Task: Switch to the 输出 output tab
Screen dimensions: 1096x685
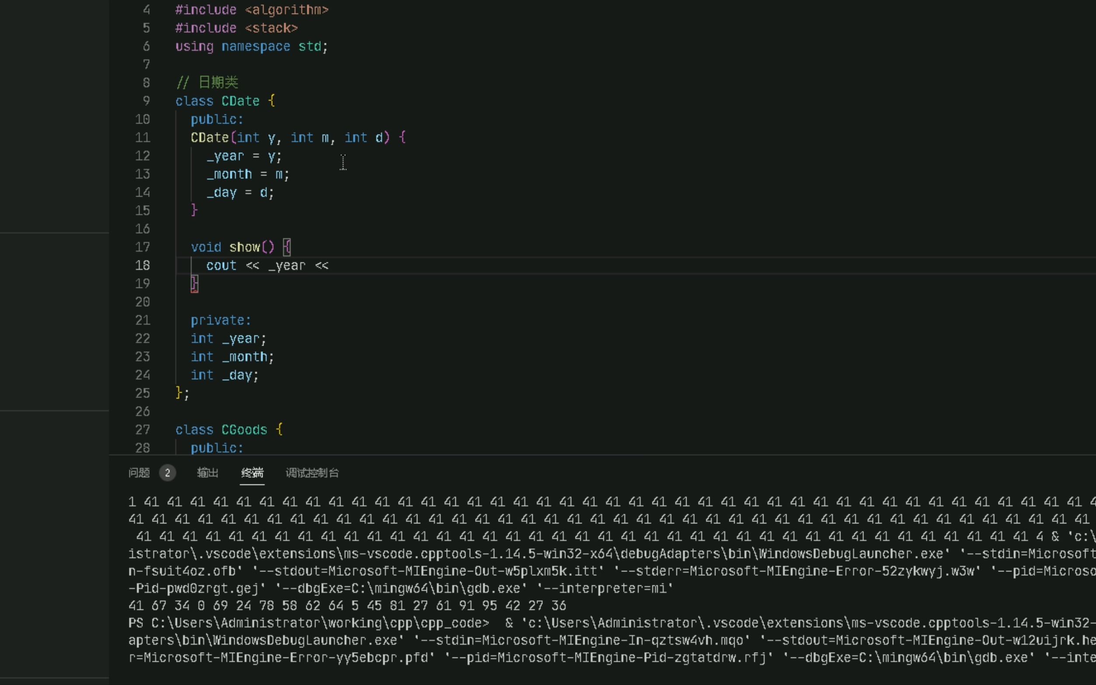Action: pyautogui.click(x=208, y=473)
